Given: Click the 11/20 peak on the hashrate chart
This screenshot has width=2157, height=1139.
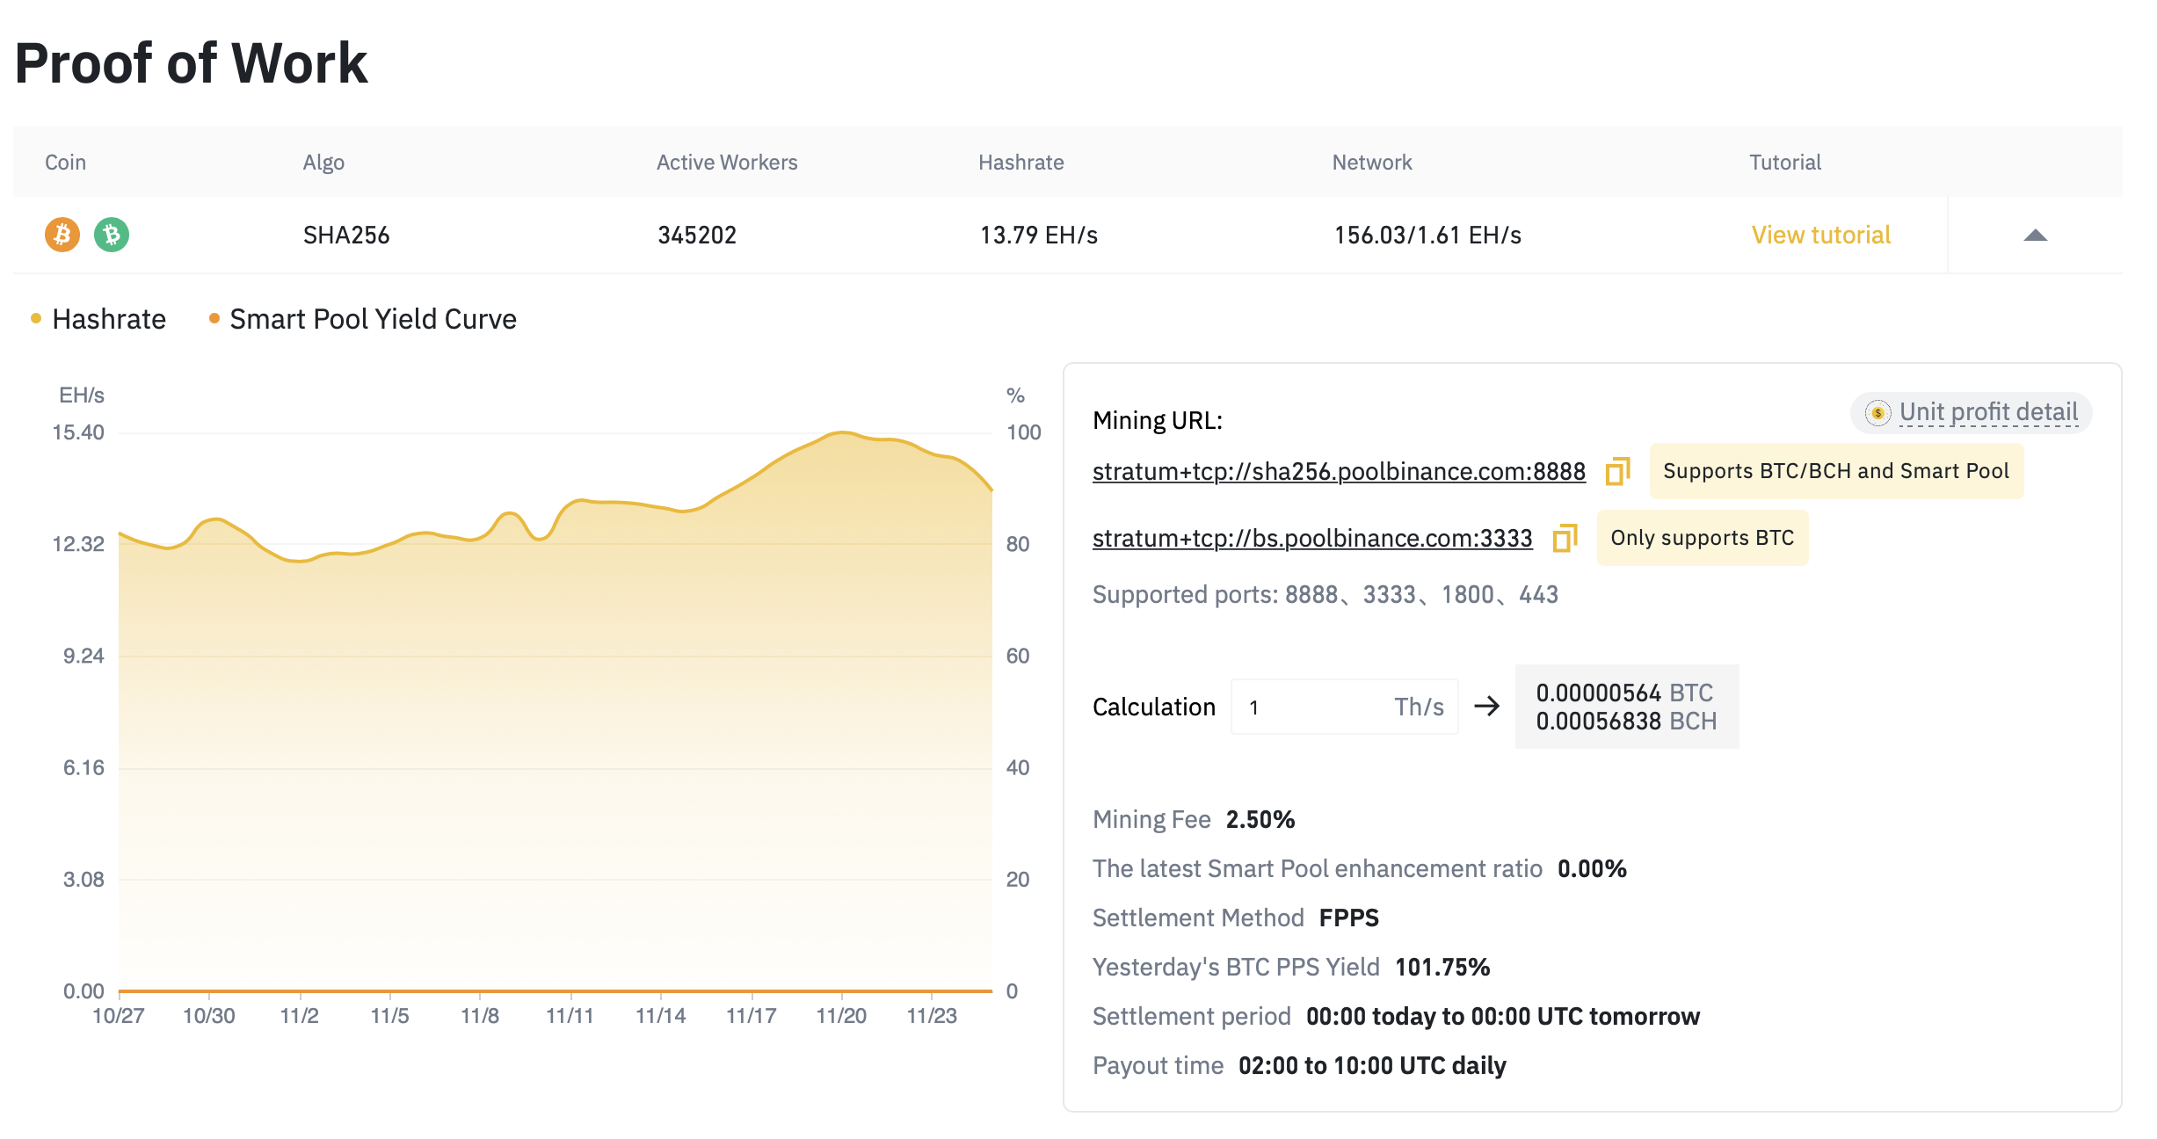Looking at the screenshot, I should click(x=842, y=432).
